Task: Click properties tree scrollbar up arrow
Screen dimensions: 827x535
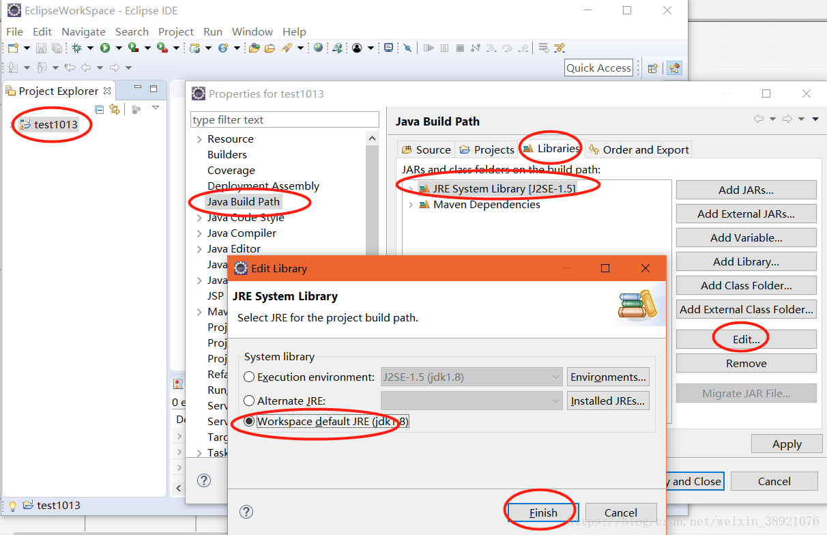Action: tap(372, 139)
